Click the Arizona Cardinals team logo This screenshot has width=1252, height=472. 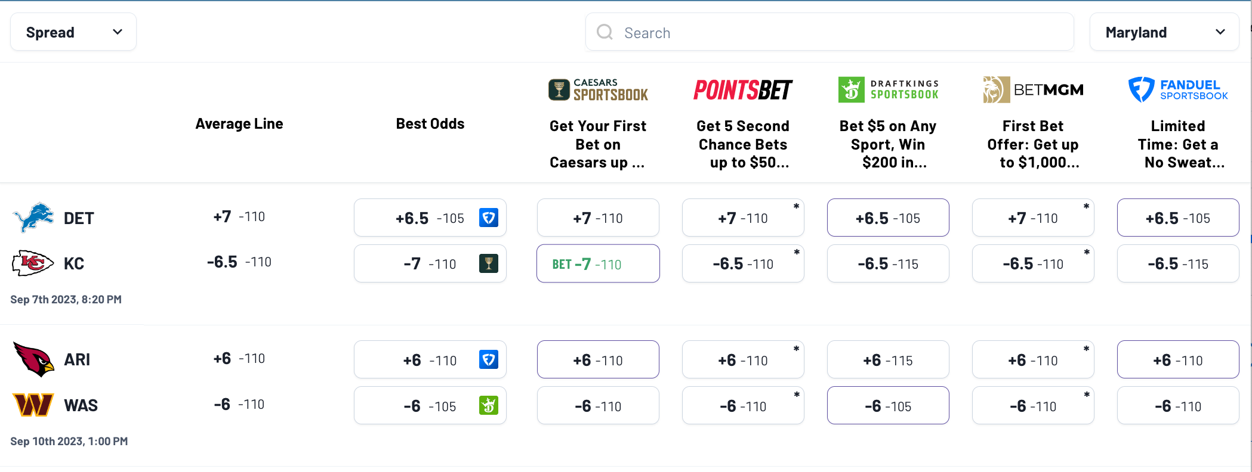click(33, 359)
